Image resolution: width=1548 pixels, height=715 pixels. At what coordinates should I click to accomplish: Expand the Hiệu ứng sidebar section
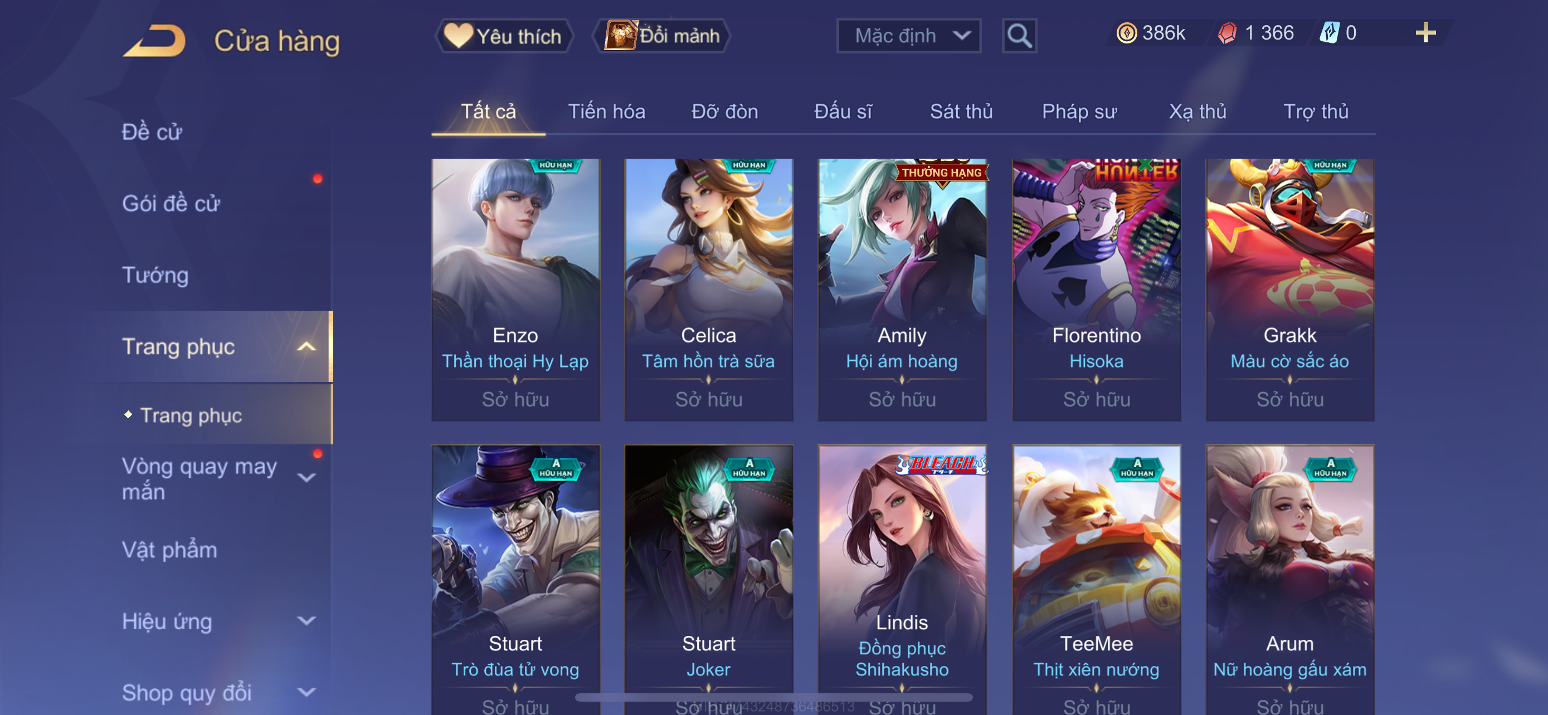pyautogui.click(x=306, y=621)
